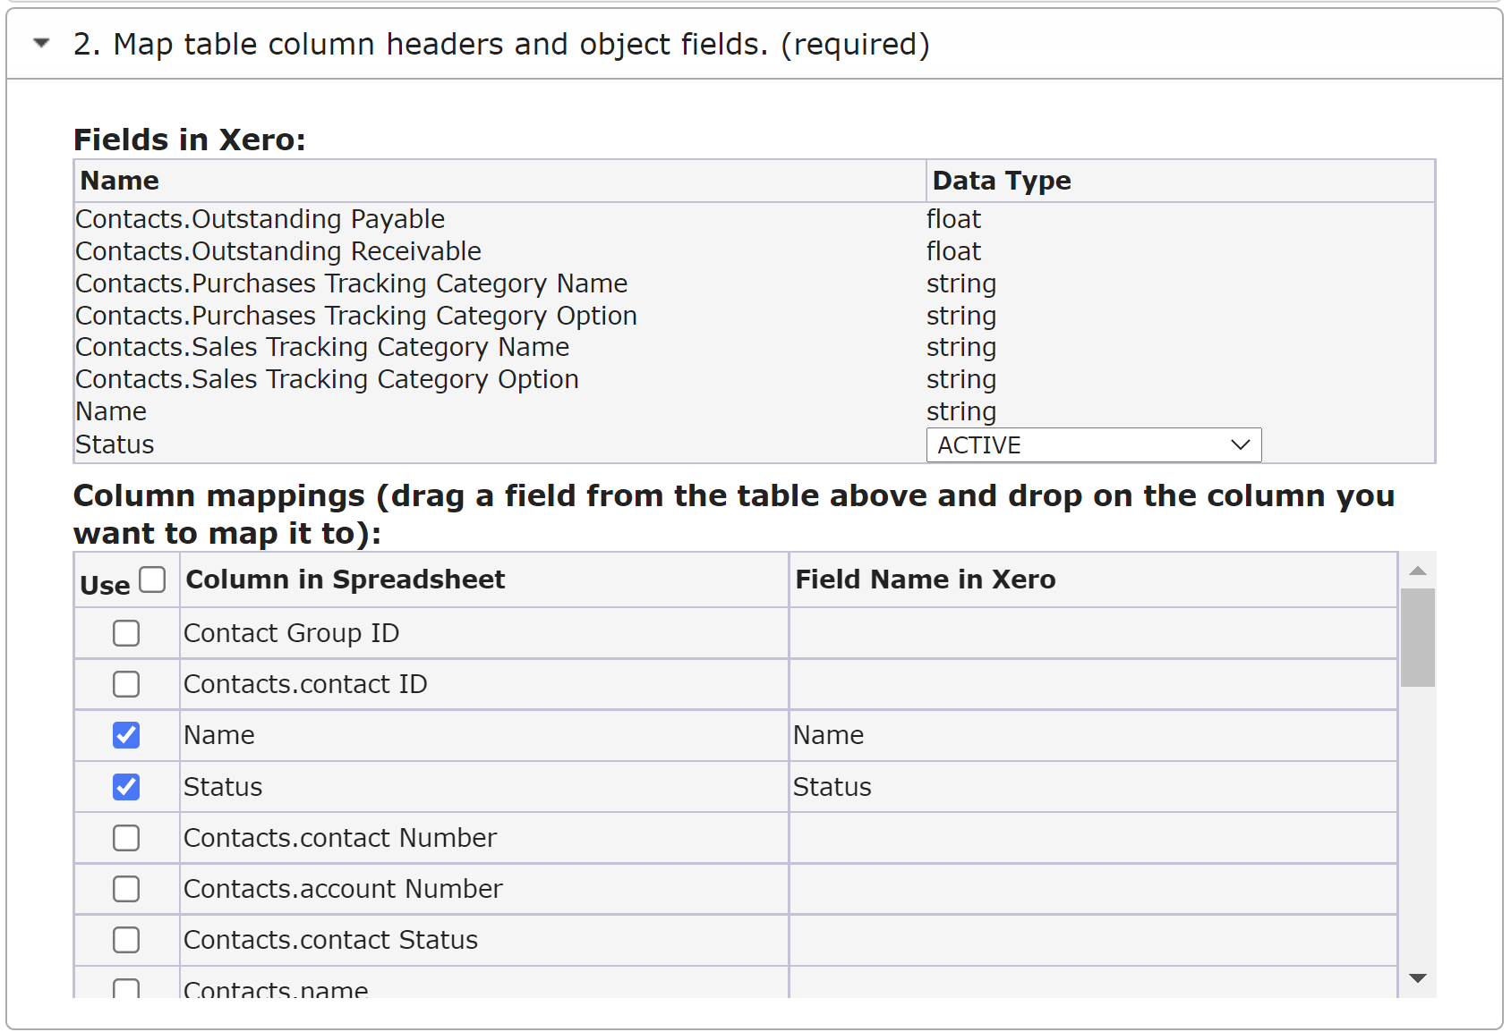Click the Contacts.contact Status spreadsheet column
This screenshot has height=1032, width=1511.
pos(483,940)
